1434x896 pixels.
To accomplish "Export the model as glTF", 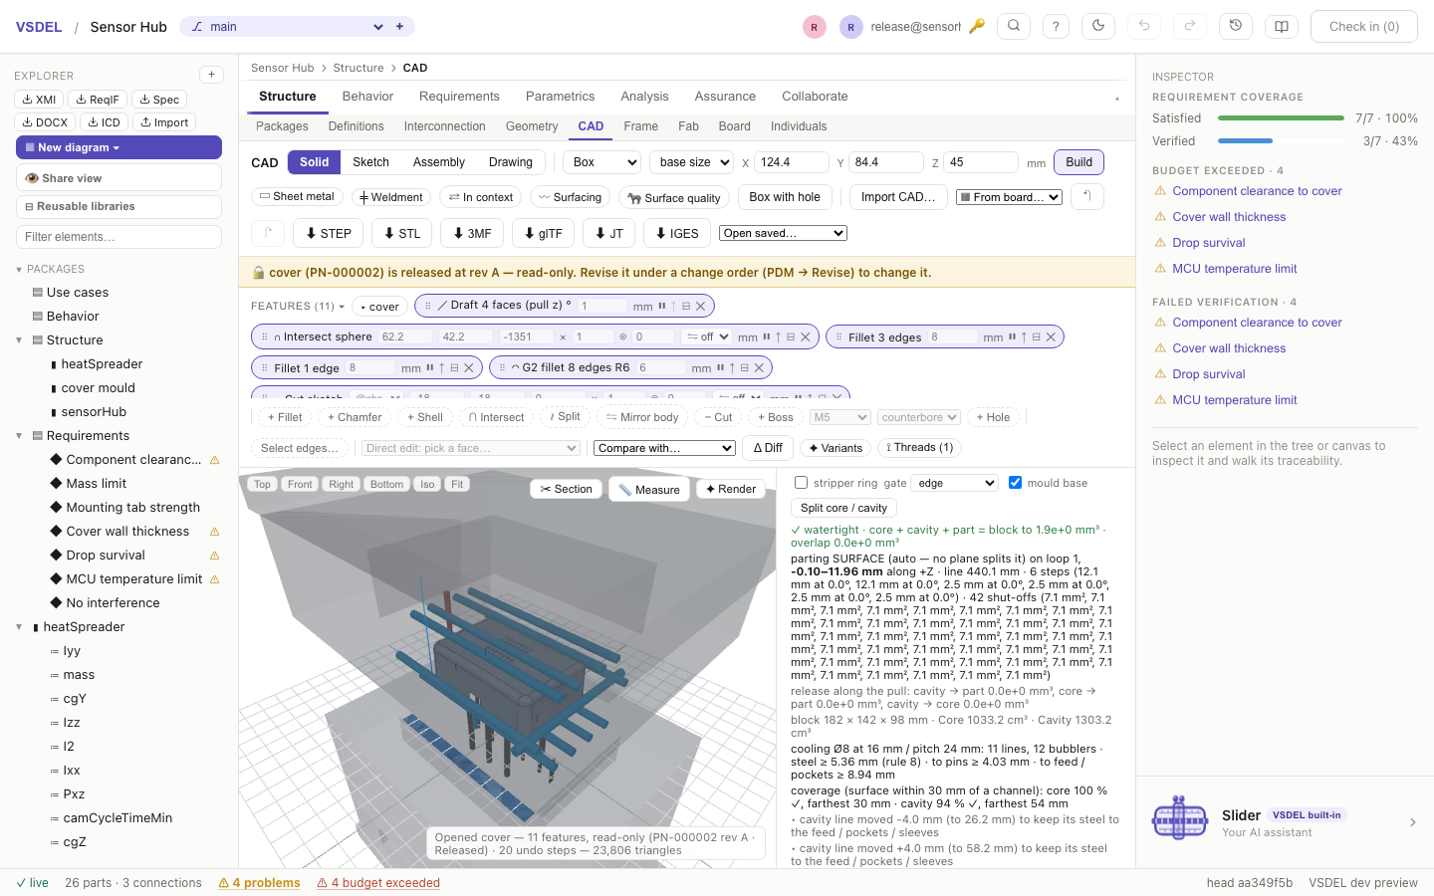I will click(x=544, y=233).
